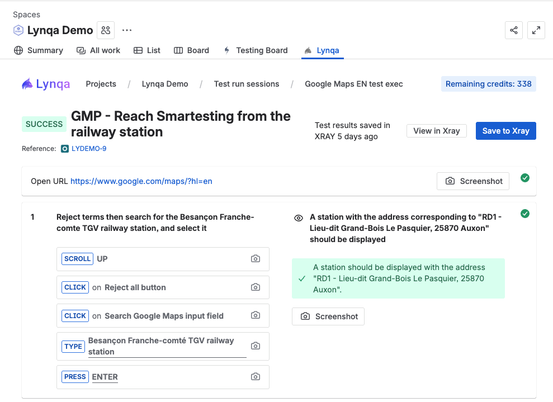Click green check status on Open URL row
The height and width of the screenshot is (402, 553).
[525, 178]
